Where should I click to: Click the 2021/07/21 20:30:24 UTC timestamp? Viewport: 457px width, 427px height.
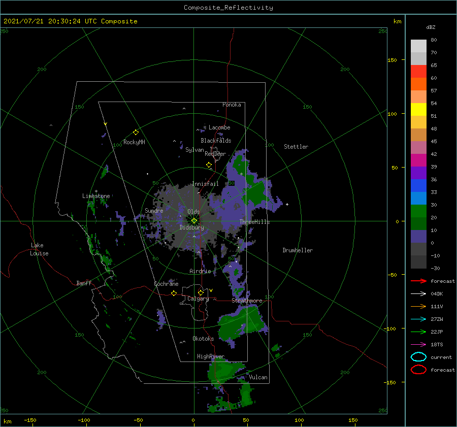(x=70, y=21)
